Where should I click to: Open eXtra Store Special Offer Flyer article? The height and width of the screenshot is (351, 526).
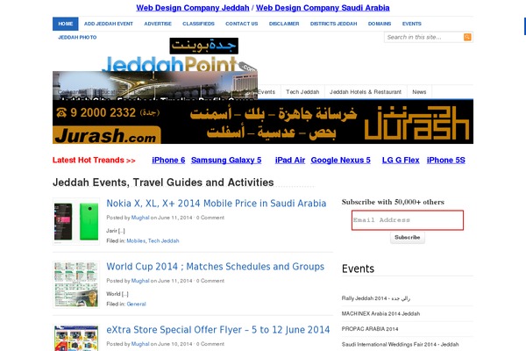[x=218, y=330]
